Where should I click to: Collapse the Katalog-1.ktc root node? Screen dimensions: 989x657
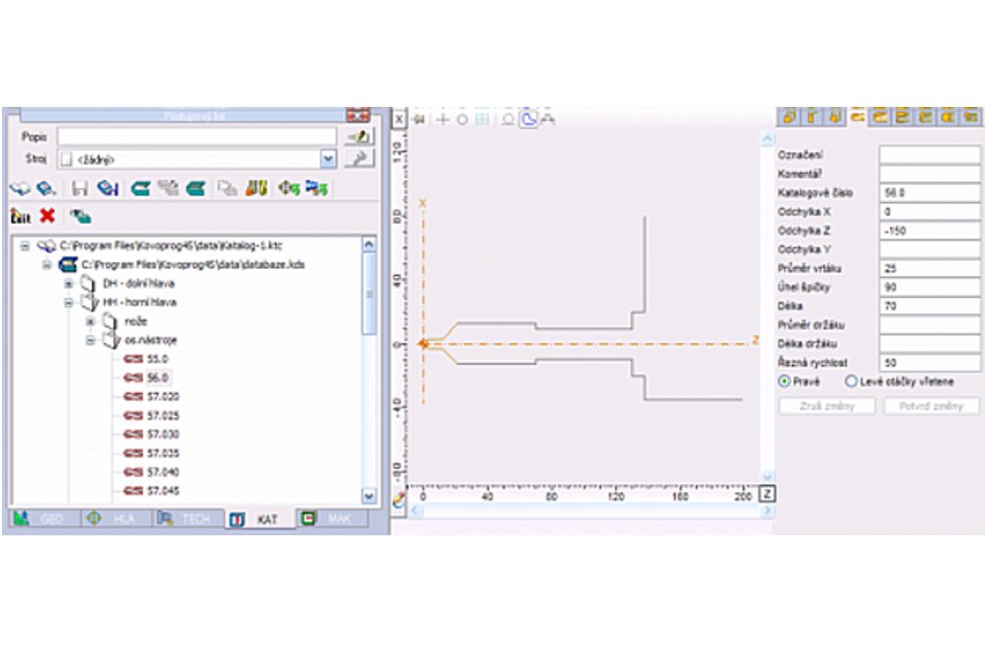click(26, 245)
